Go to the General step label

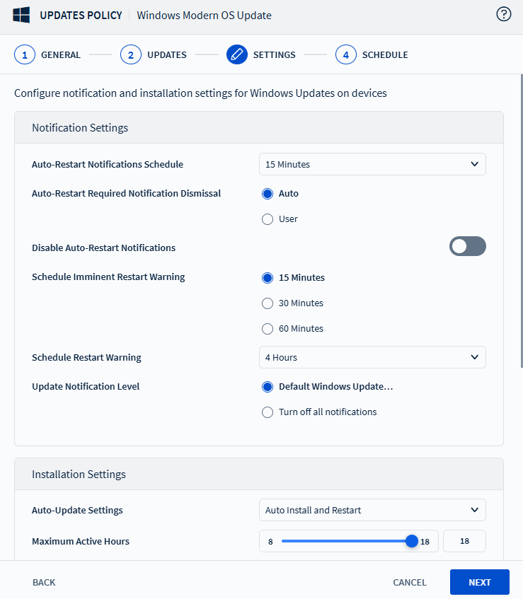point(61,54)
